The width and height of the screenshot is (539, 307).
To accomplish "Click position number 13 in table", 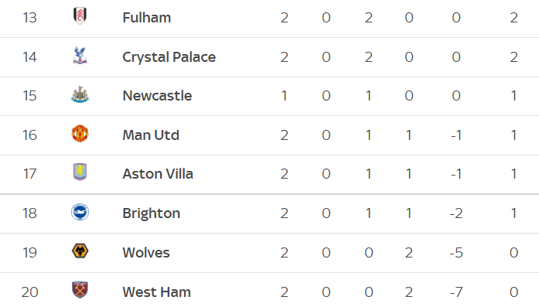I will (x=29, y=18).
